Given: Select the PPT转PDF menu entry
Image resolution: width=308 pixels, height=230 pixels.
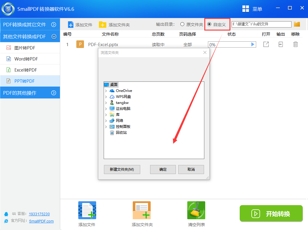Looking at the screenshot, I should click(30, 81).
